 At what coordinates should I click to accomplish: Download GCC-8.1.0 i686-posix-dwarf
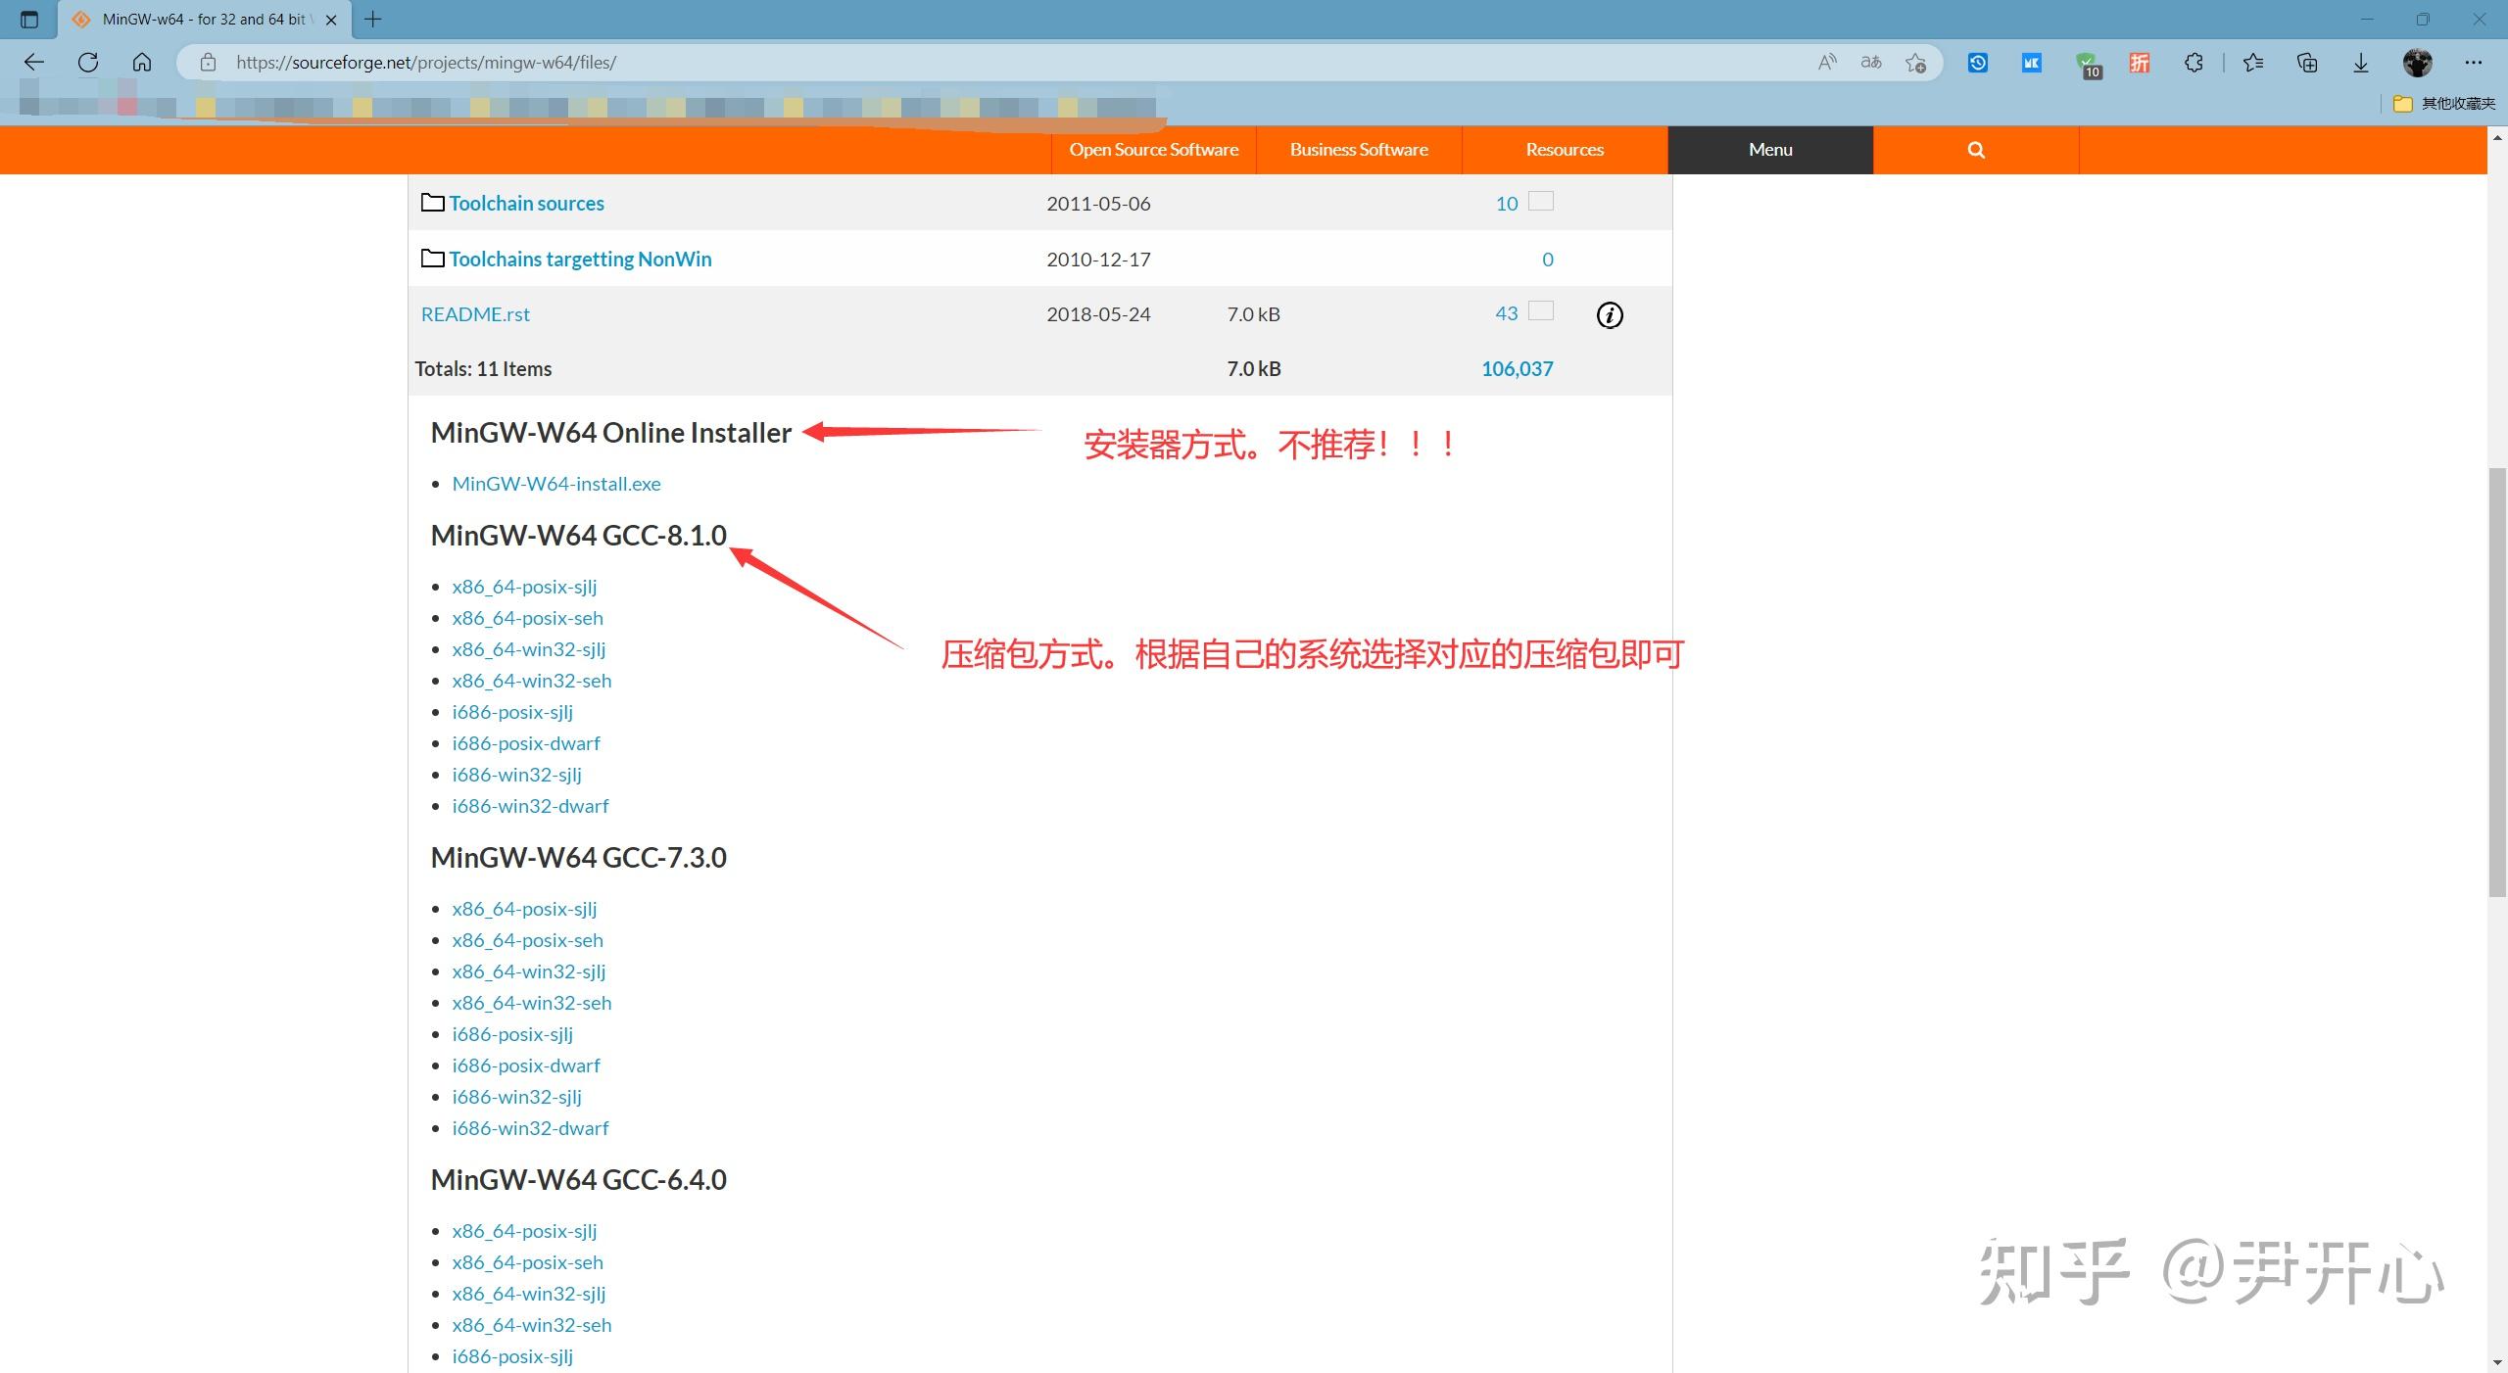coord(526,743)
